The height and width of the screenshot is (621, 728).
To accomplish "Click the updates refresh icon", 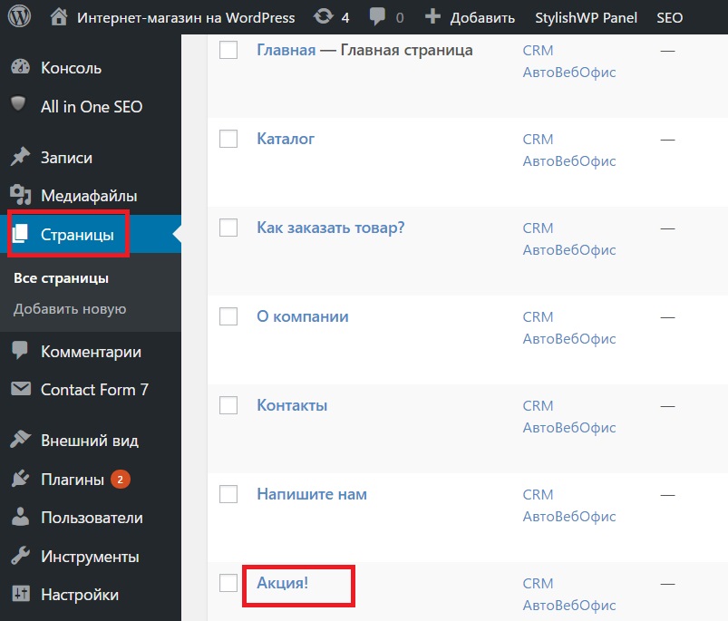I will [x=322, y=17].
